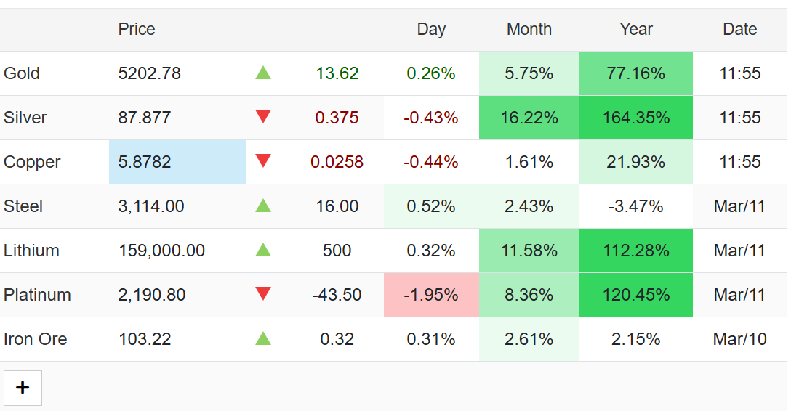
Task: Click the Date column header
Action: coord(740,29)
